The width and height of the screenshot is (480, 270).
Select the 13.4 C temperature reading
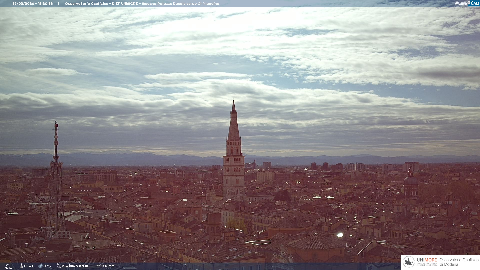point(29,266)
